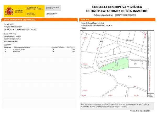Click the Polígono 18 Parcela 219 location text
Screen dimensions: 157x117
[13, 27]
